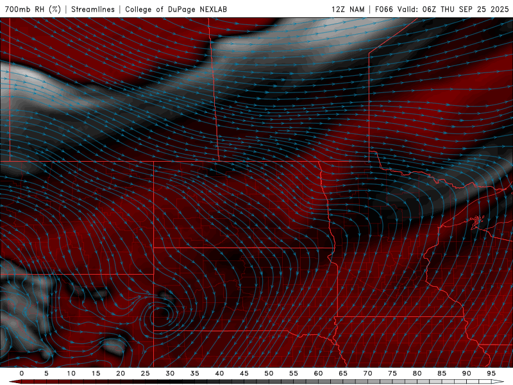Click 'Valid: 06Z THU SEP 25 2025' text
The height and width of the screenshot is (385, 513).
(453, 9)
